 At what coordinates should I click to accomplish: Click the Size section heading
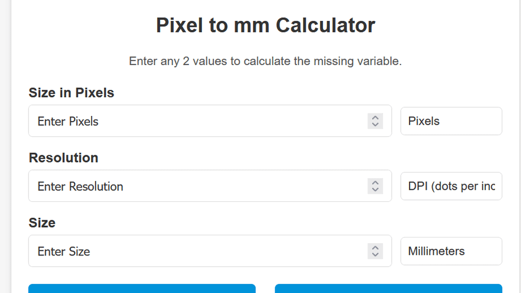(42, 223)
